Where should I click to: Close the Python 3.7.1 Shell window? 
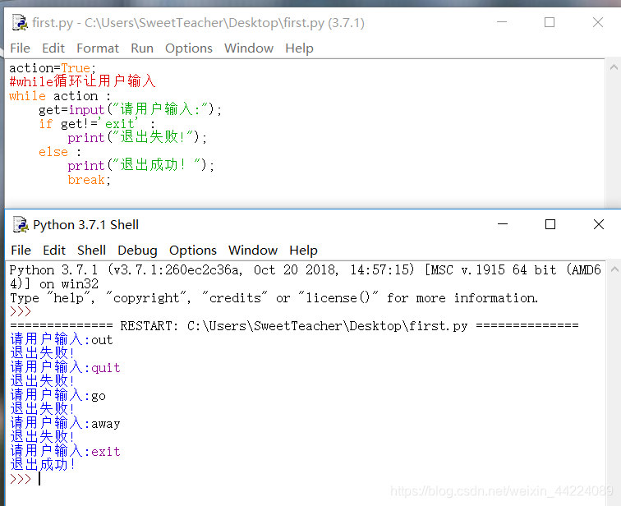pos(599,224)
